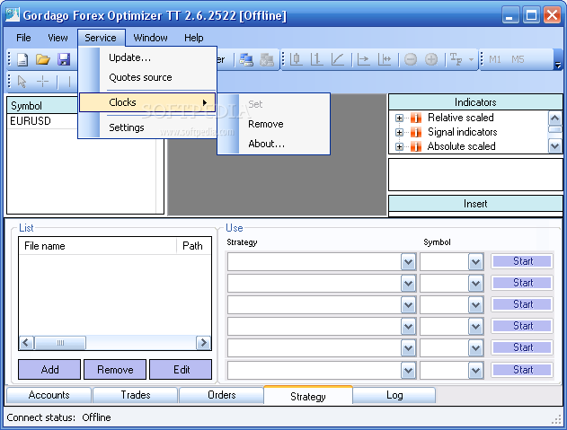Open the last Strategy combo box dropdown
The width and height of the screenshot is (567, 430).
(x=408, y=370)
